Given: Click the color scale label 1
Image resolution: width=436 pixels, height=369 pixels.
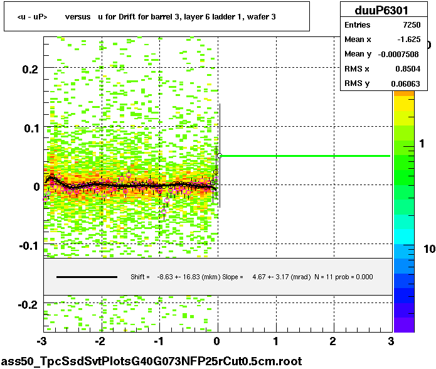Looking at the screenshot, I should 422,144.
